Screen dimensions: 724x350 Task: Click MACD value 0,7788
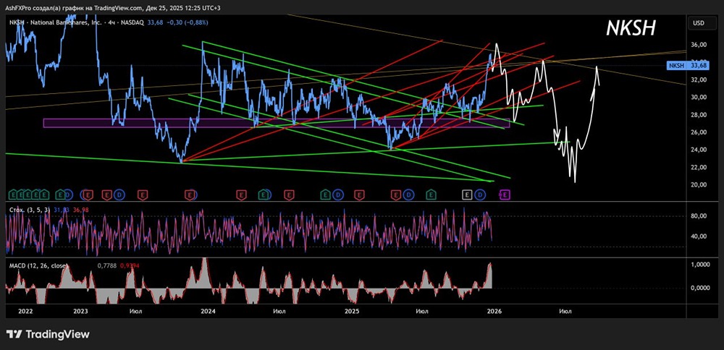pos(106,265)
